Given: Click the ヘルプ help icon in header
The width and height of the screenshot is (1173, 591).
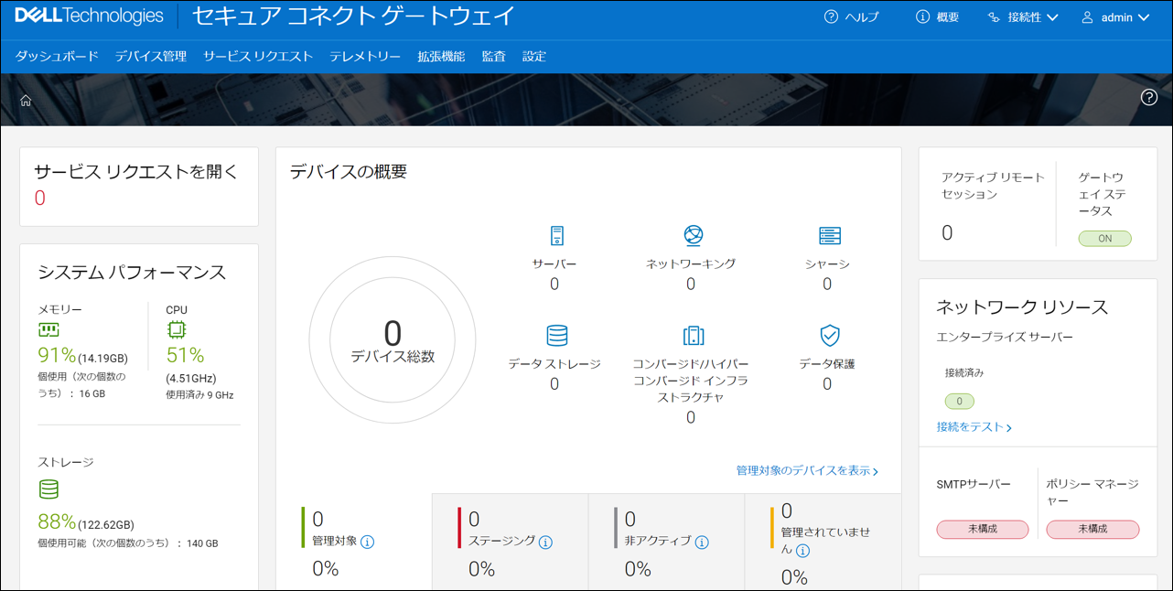Looking at the screenshot, I should [x=831, y=17].
